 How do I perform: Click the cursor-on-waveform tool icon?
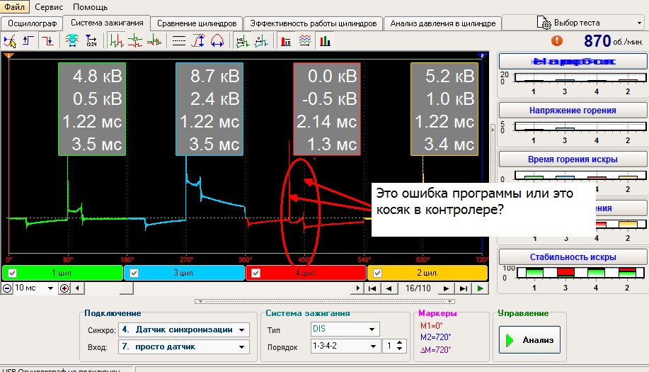pos(9,41)
